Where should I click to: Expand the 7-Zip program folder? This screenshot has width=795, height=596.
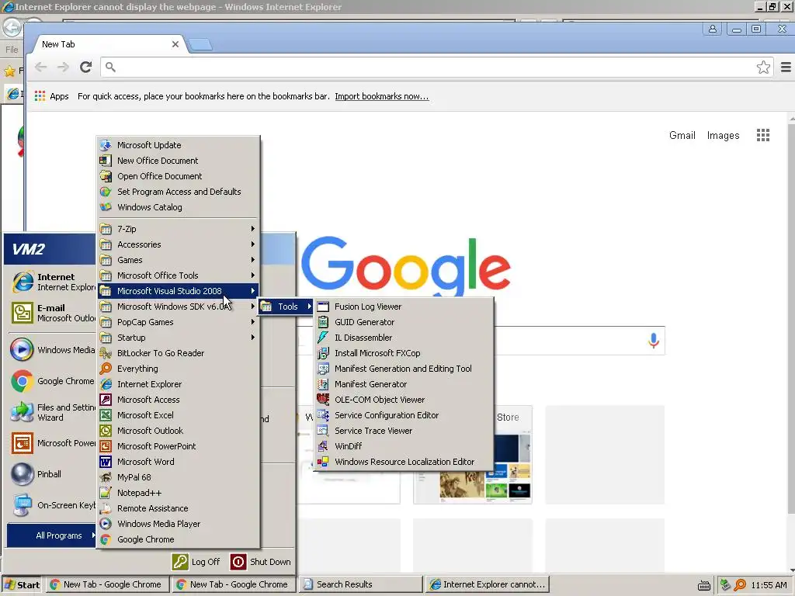click(179, 229)
